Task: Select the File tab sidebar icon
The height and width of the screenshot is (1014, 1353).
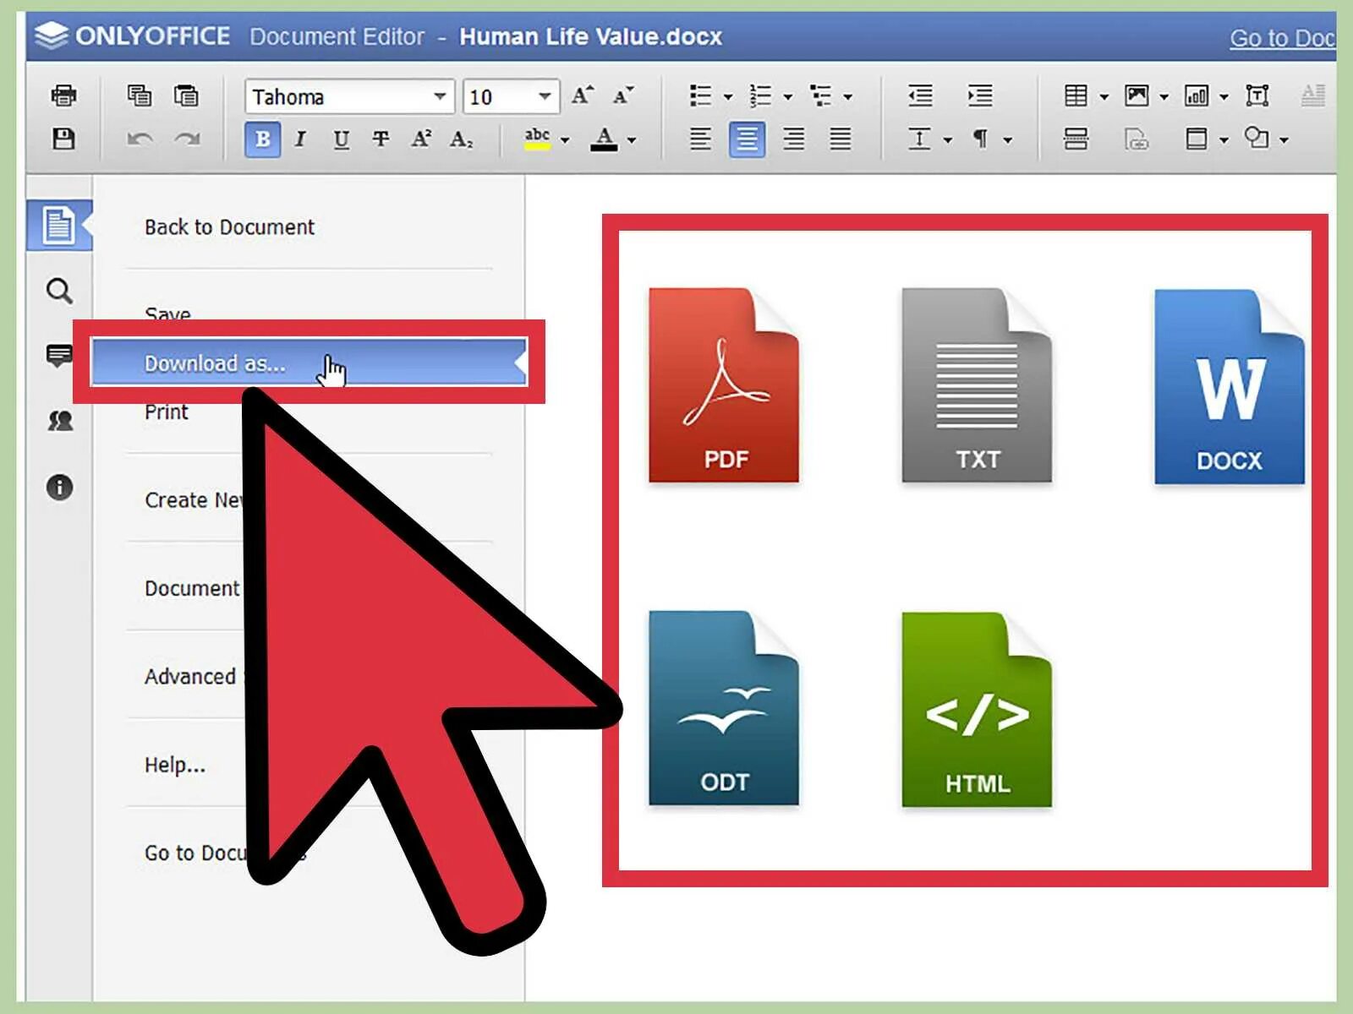Action: pos(58,226)
